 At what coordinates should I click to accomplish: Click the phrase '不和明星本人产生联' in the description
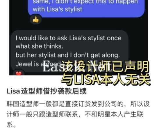pyautogui.click(x=114, y=114)
